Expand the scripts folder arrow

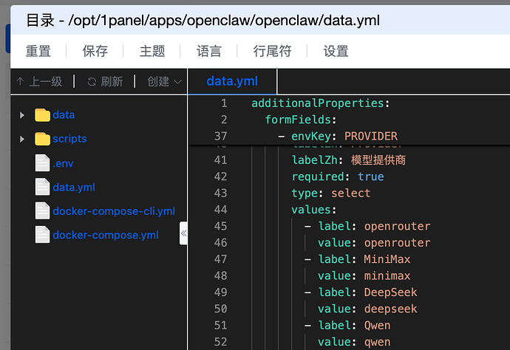pyautogui.click(x=22, y=139)
